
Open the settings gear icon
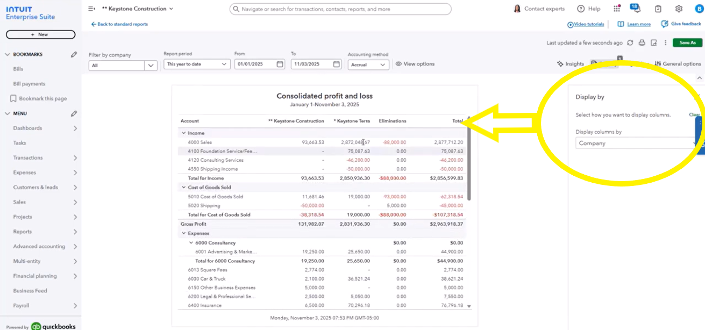(x=679, y=9)
